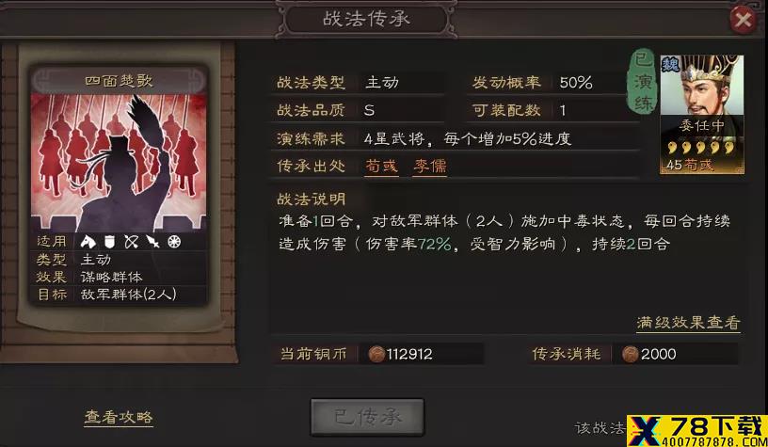Click the spear troop type icon
This screenshot has height=447, width=768.
point(152,241)
